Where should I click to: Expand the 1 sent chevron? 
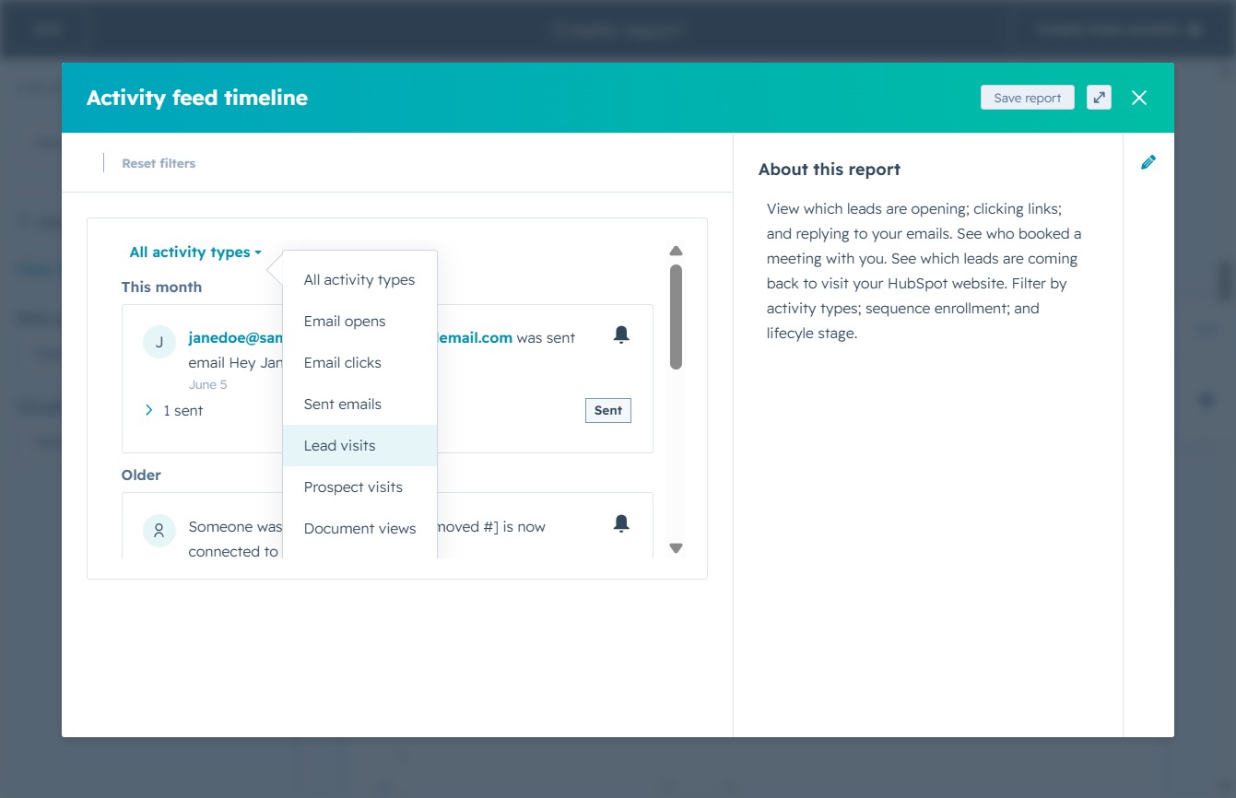[149, 410]
